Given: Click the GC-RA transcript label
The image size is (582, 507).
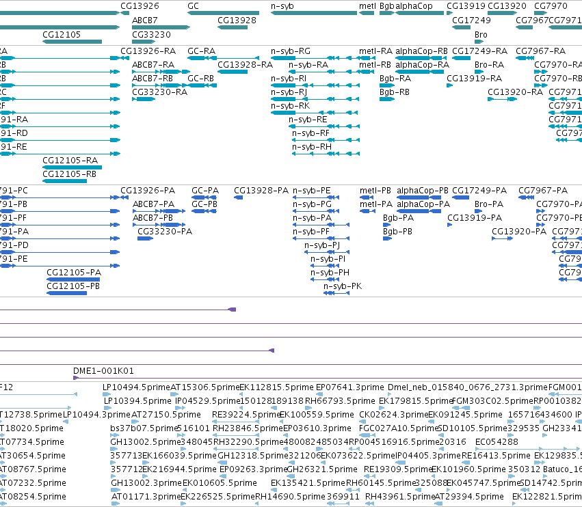Looking at the screenshot, I should (202, 51).
